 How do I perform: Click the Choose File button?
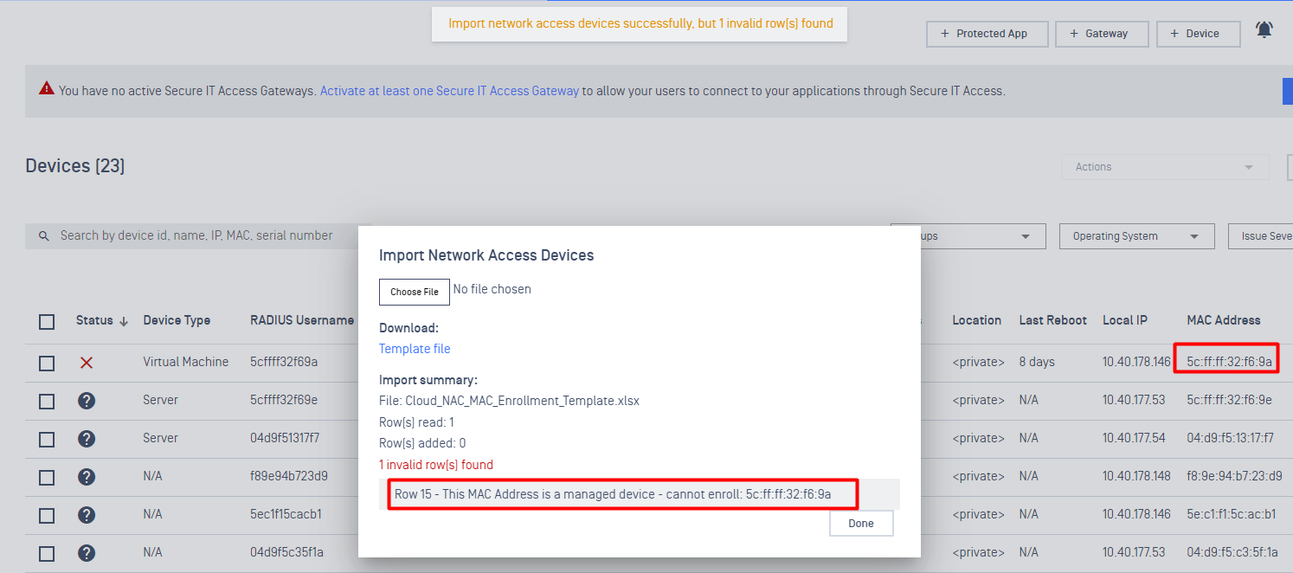[x=415, y=292]
